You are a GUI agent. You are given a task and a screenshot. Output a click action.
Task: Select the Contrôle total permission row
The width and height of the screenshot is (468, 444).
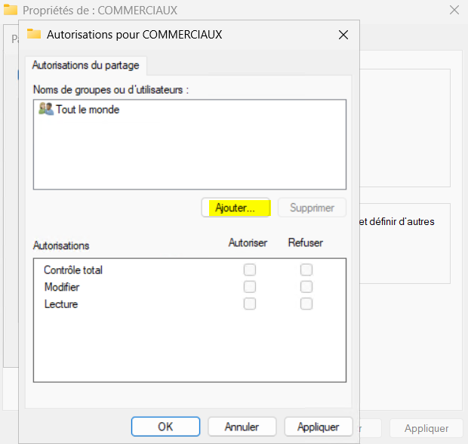point(73,270)
